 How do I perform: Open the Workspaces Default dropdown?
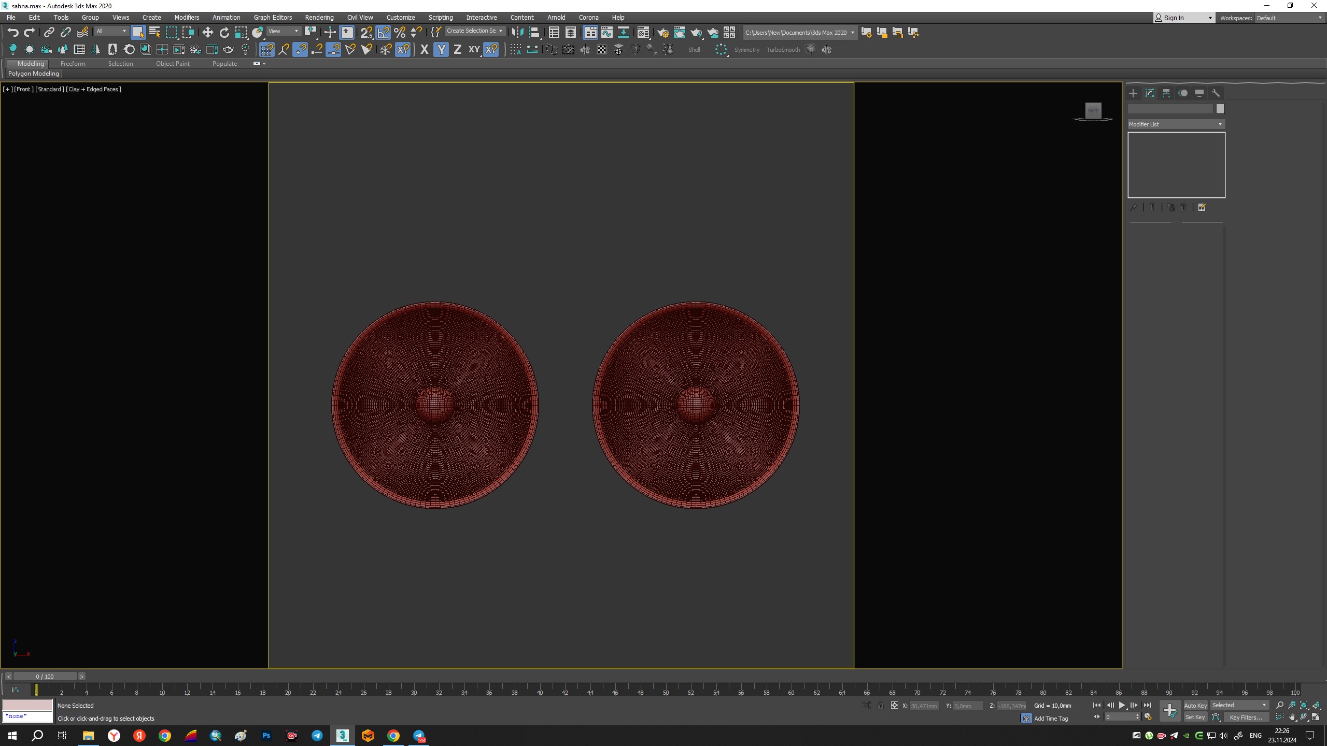(x=1289, y=18)
